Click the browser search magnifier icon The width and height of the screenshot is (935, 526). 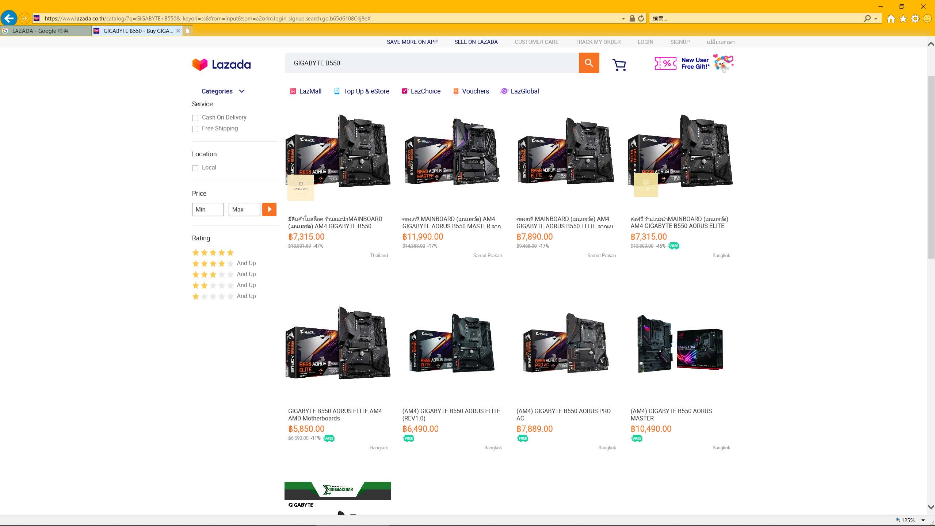pyautogui.click(x=867, y=18)
